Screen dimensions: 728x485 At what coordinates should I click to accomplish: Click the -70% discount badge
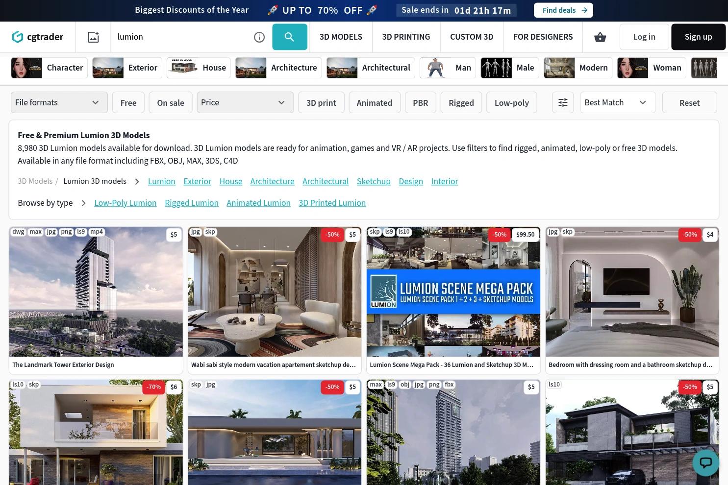point(154,387)
